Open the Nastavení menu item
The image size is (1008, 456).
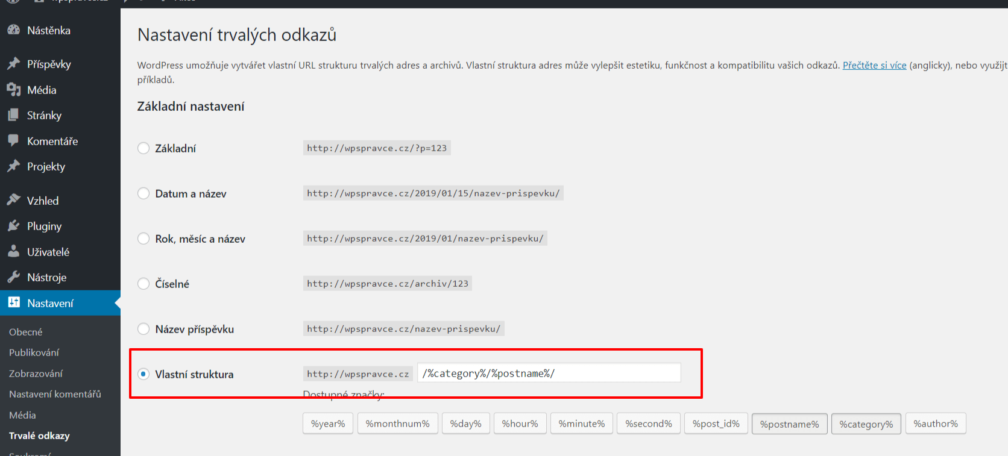60,303
